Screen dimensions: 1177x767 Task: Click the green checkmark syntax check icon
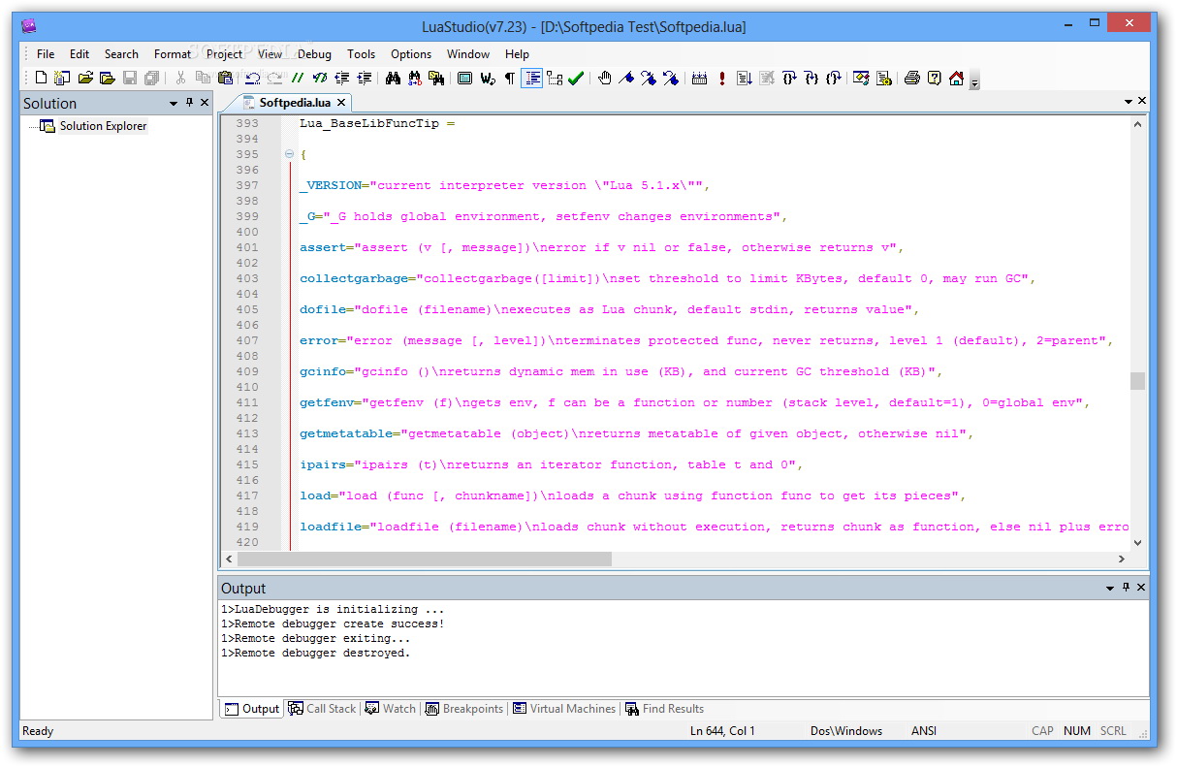pyautogui.click(x=576, y=79)
